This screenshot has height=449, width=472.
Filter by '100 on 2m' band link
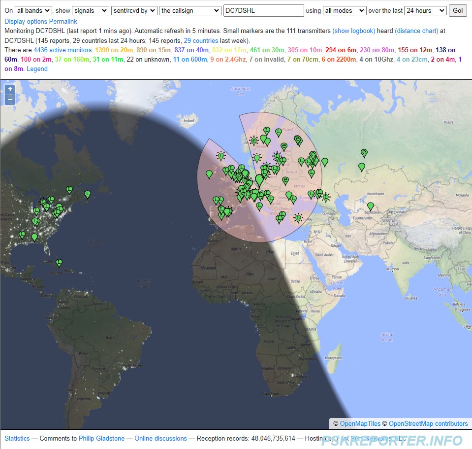point(36,59)
